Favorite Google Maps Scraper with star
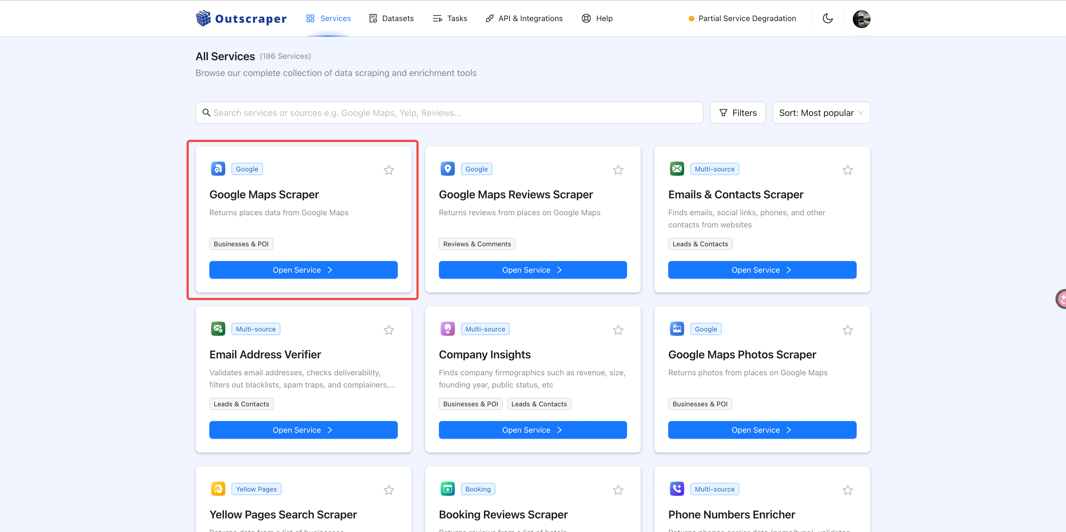The height and width of the screenshot is (532, 1066). 389,170
